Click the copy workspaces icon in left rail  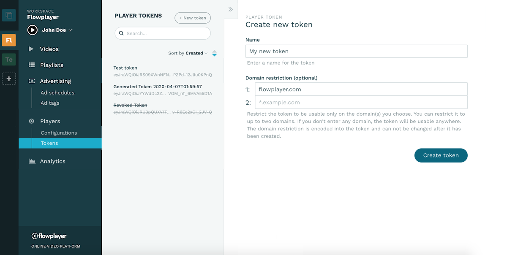pos(9,15)
